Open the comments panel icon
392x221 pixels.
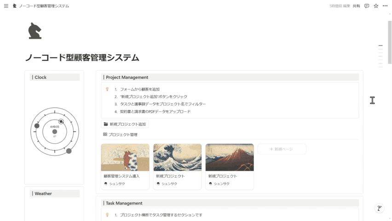(367, 6)
